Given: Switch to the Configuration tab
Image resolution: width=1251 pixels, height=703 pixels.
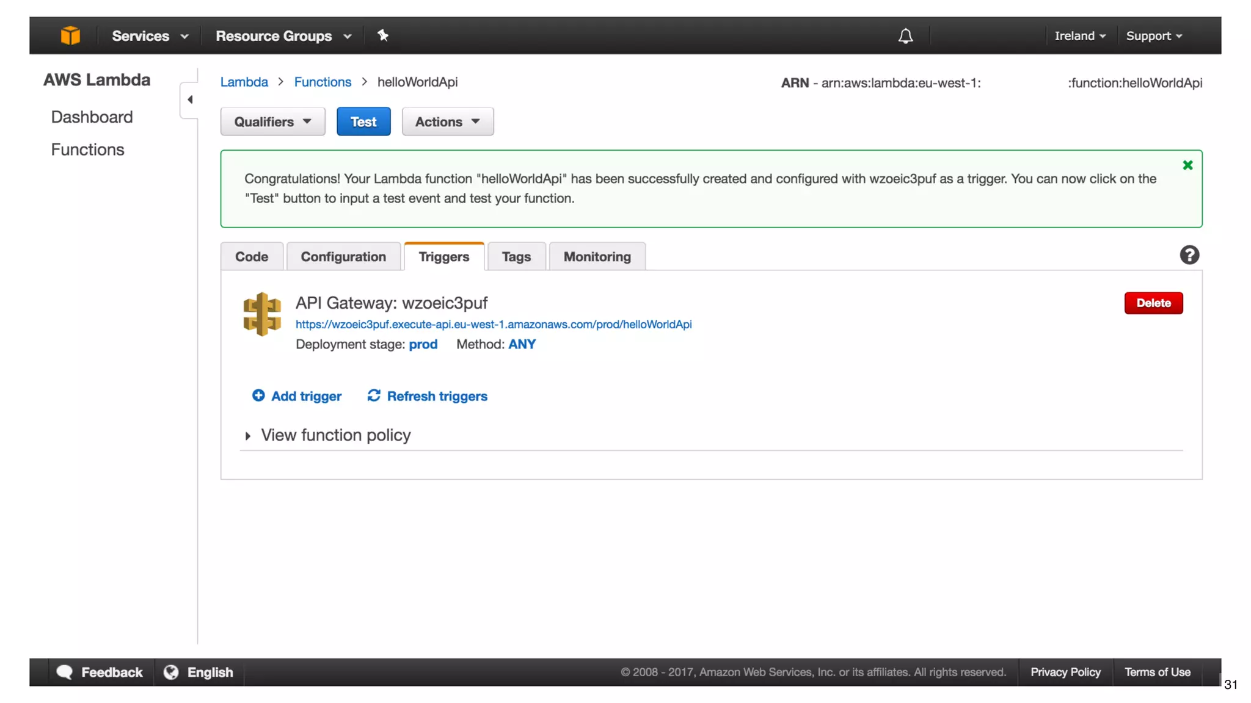Looking at the screenshot, I should coord(343,257).
